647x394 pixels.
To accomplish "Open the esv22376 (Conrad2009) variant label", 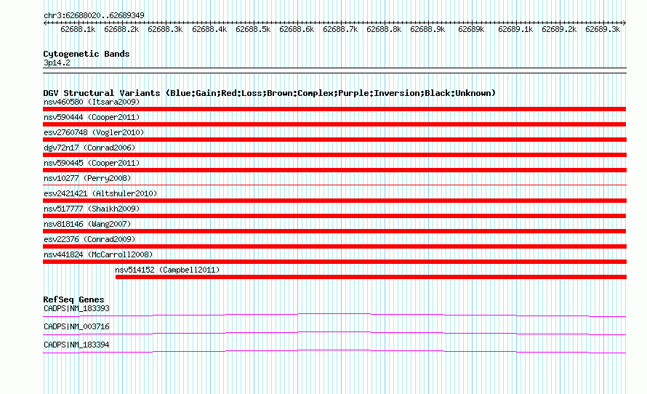I will tap(89, 239).
